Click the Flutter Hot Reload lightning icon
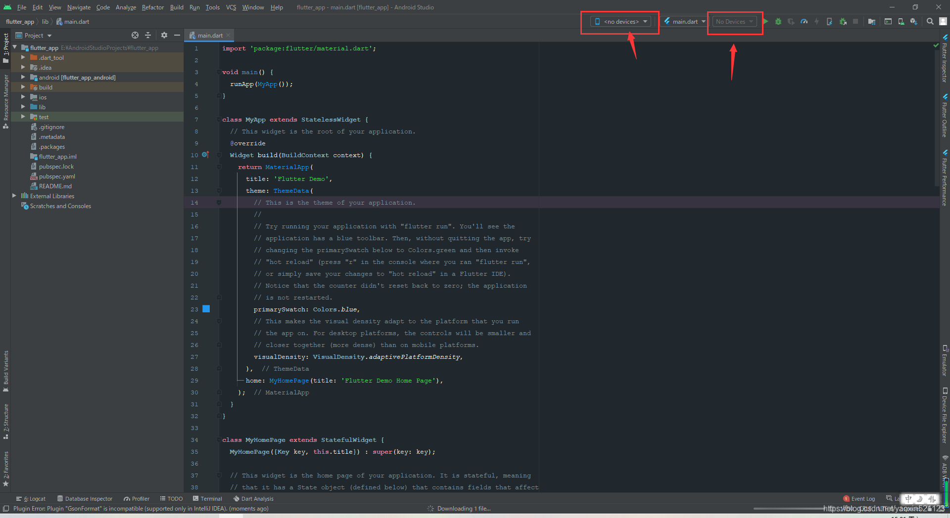The height and width of the screenshot is (518, 950). point(816,21)
